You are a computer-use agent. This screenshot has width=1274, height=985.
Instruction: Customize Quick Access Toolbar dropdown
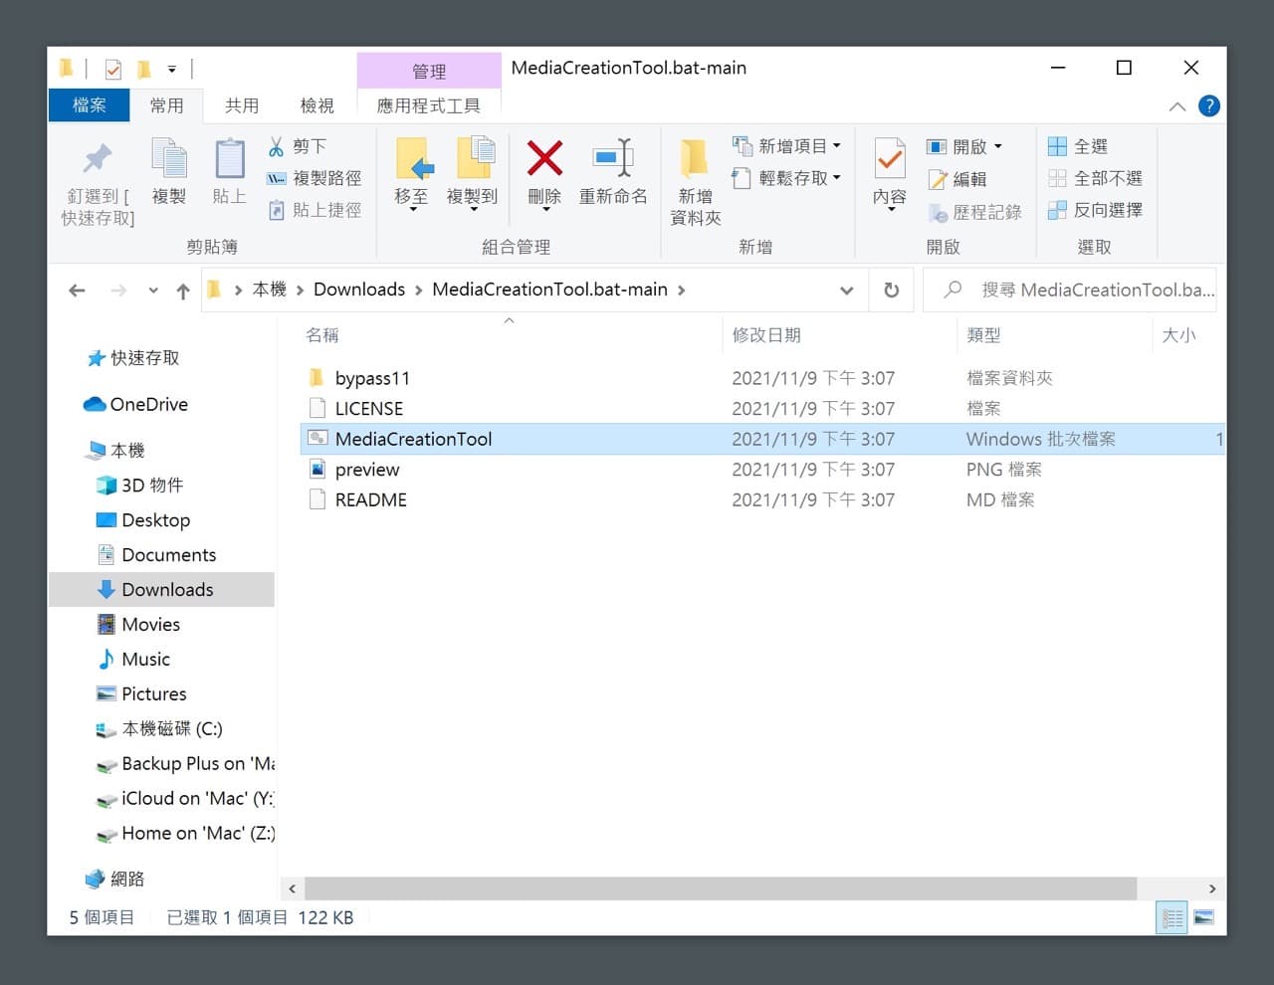coord(171,69)
